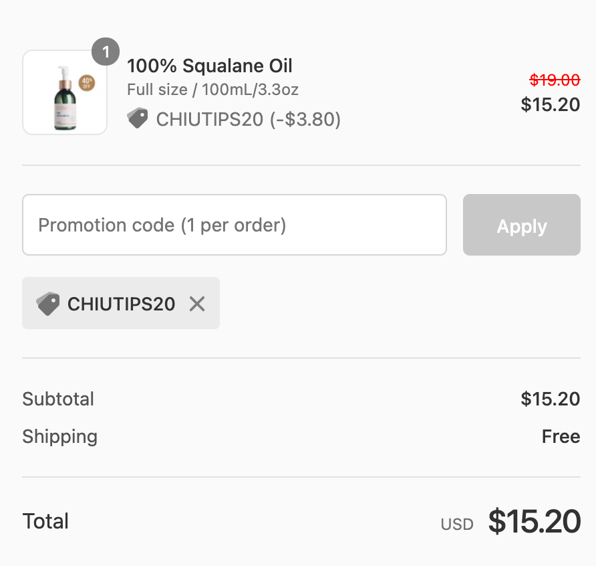The height and width of the screenshot is (566, 596).
Task: Click the USD currency label
Action: coord(457,525)
